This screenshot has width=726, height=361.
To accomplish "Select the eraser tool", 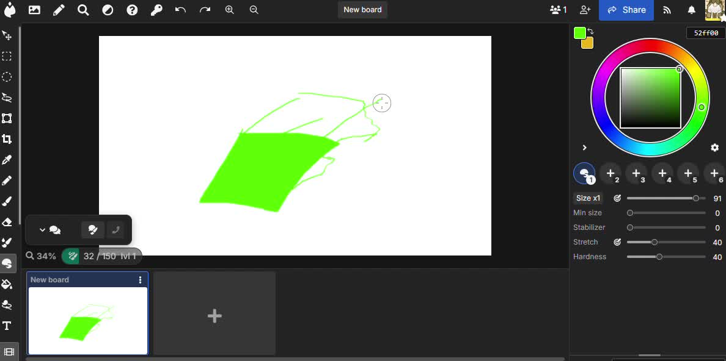I will (7, 222).
